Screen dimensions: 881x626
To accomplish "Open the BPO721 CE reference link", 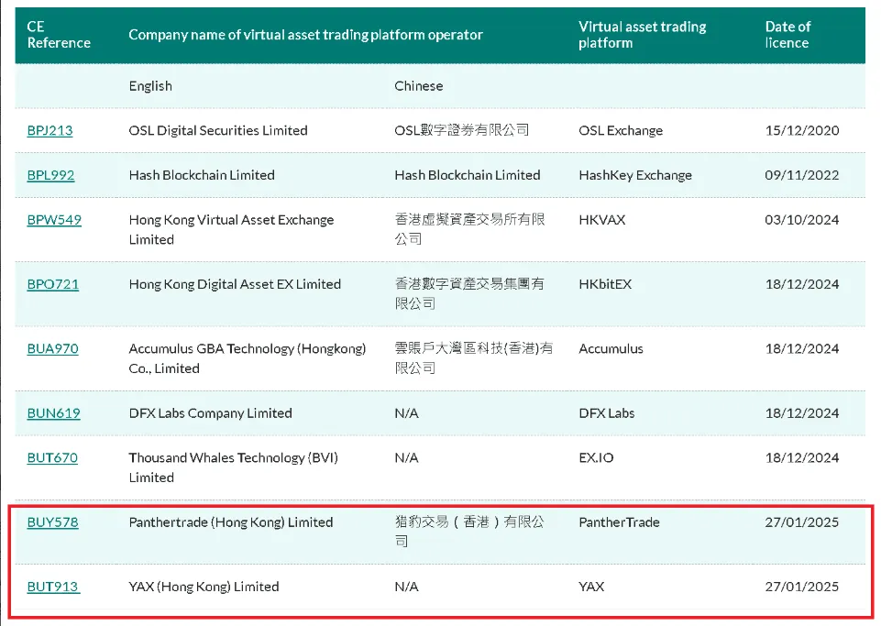I will pos(53,284).
